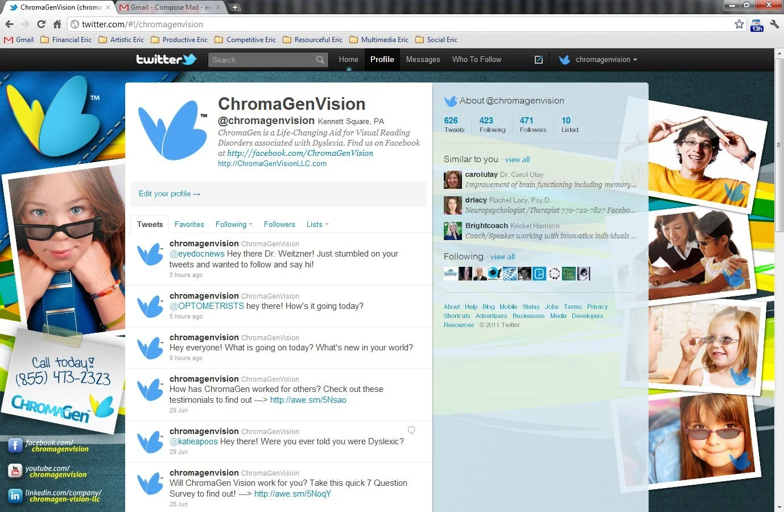Open the Privacy footer link

[x=597, y=307]
